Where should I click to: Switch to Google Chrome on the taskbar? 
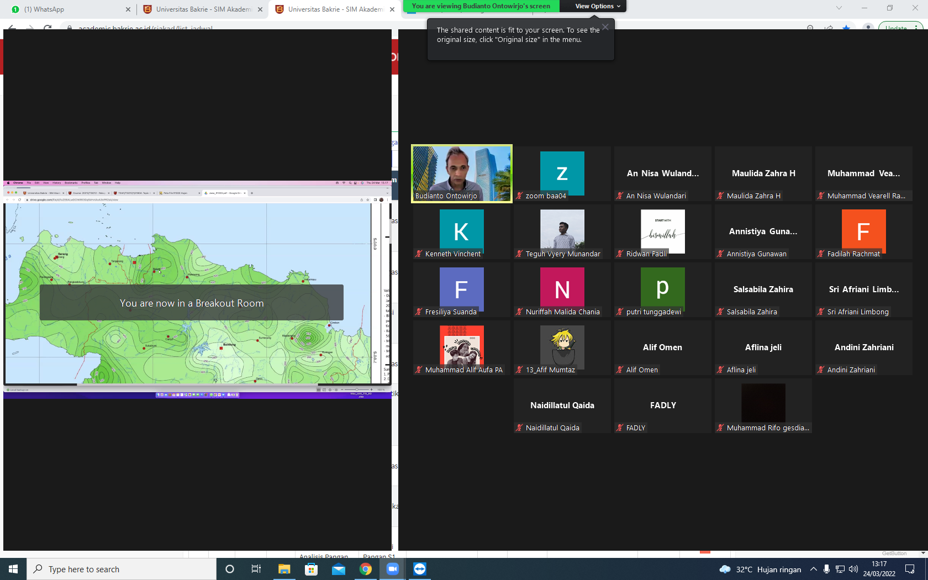[x=365, y=569]
